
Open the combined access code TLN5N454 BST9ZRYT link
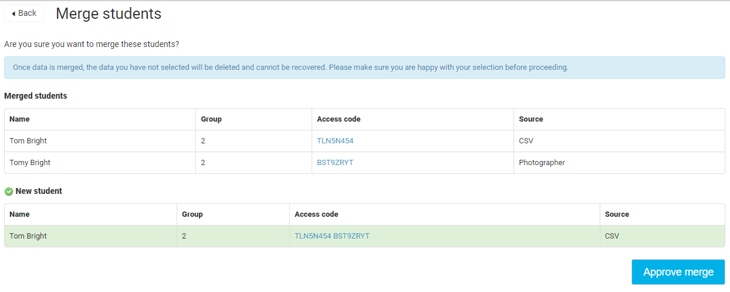coord(332,236)
